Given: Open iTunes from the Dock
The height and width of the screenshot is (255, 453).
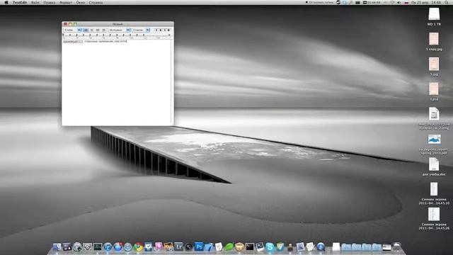Looking at the screenshot, I should (x=108, y=247).
